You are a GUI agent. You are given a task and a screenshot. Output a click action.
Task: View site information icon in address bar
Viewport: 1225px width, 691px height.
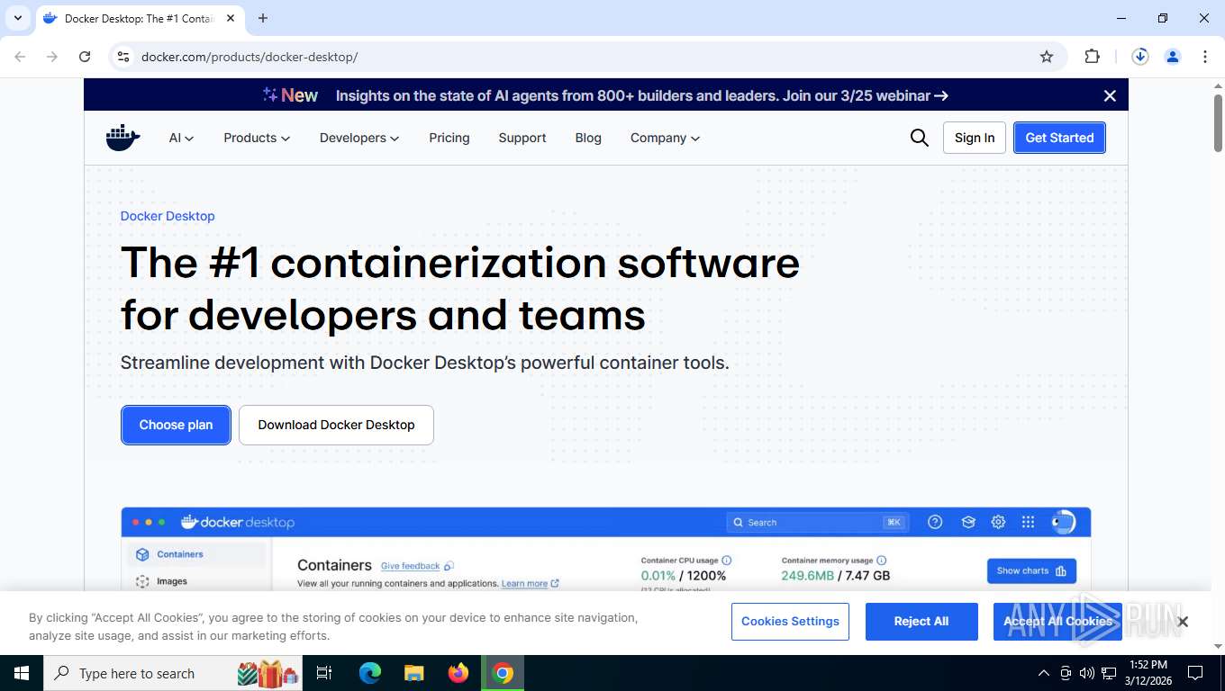click(x=123, y=57)
